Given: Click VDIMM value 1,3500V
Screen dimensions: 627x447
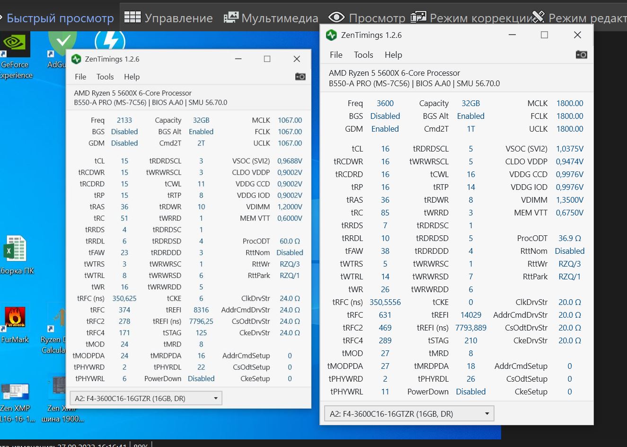Looking at the screenshot, I should click(x=570, y=200).
